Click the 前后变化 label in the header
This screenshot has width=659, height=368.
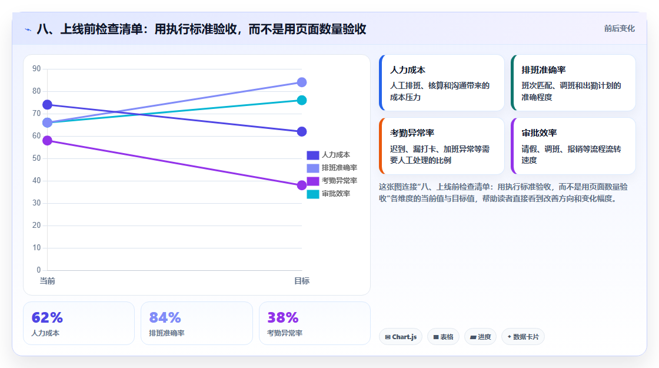click(x=619, y=29)
